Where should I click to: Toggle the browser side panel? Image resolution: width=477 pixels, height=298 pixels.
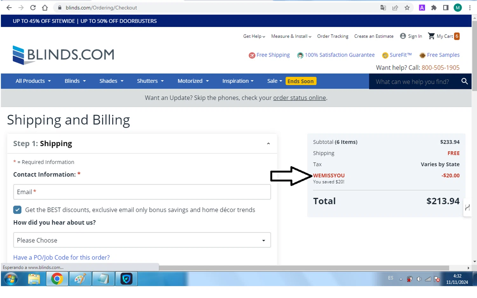coord(446,8)
